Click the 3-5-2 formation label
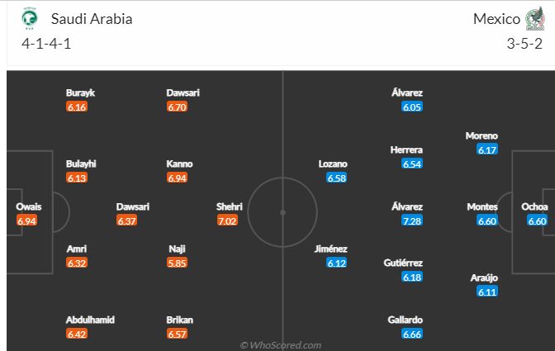555x351 pixels. tap(524, 44)
